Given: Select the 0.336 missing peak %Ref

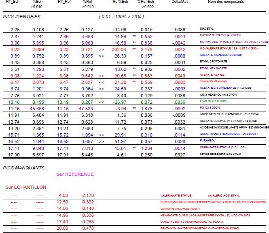Looking at the screenshot, I should (88, 215).
